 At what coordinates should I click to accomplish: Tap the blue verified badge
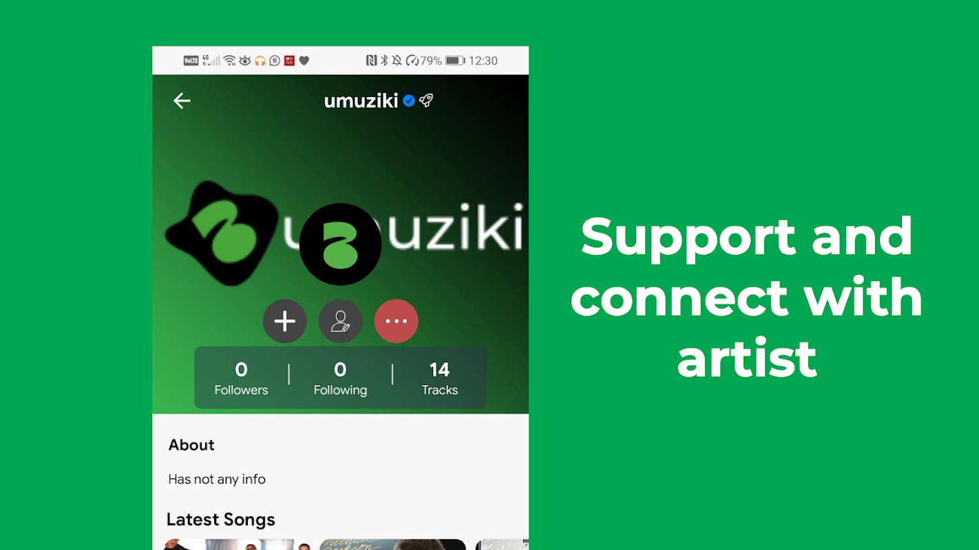click(409, 101)
